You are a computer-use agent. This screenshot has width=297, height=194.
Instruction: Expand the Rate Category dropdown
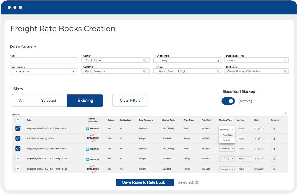click(x=44, y=71)
